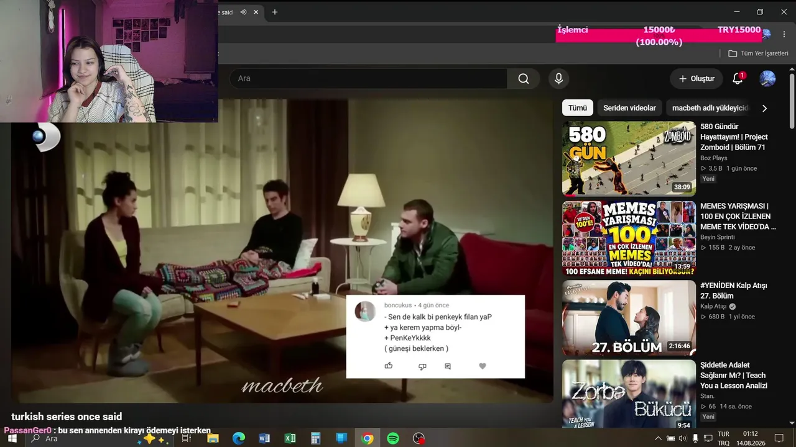This screenshot has height=447, width=796.
Task: Open '580 Gündür Hayattayım! | Project Zomboid' title
Action: [734, 137]
